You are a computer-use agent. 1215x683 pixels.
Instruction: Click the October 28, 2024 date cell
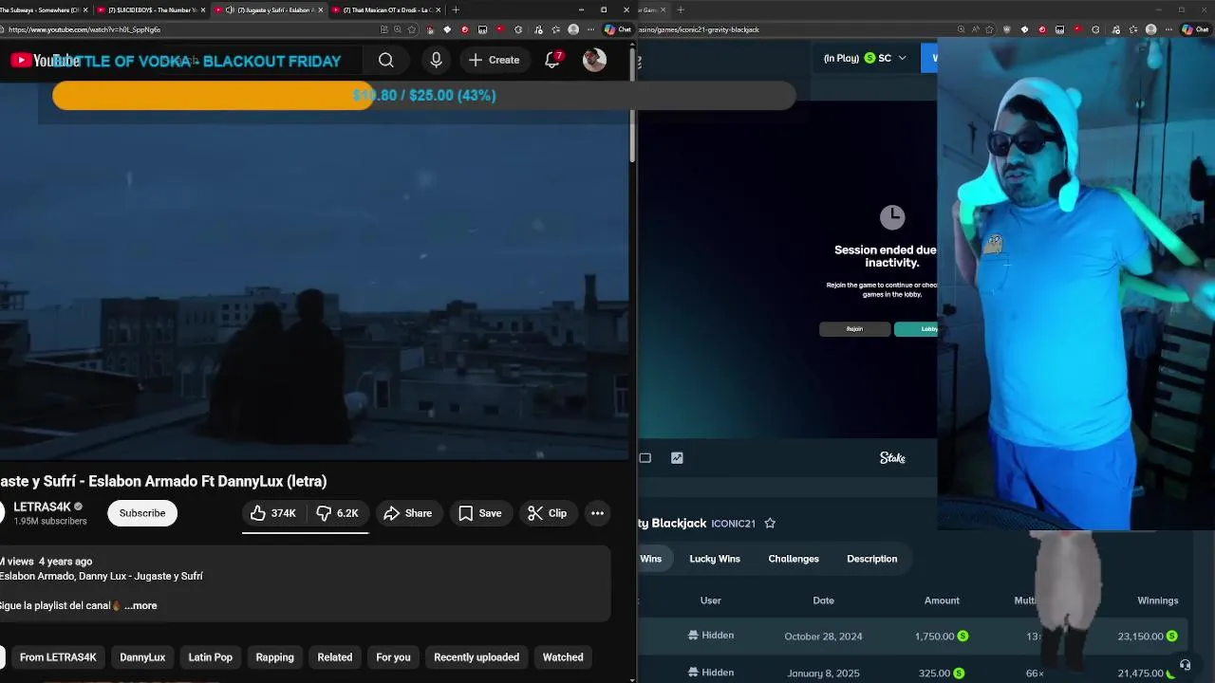tap(823, 637)
